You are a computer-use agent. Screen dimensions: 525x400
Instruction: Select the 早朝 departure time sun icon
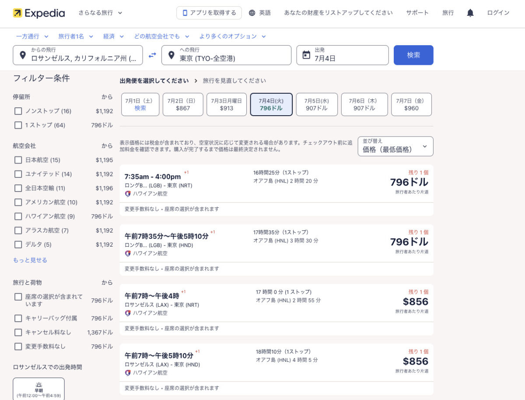click(x=39, y=384)
